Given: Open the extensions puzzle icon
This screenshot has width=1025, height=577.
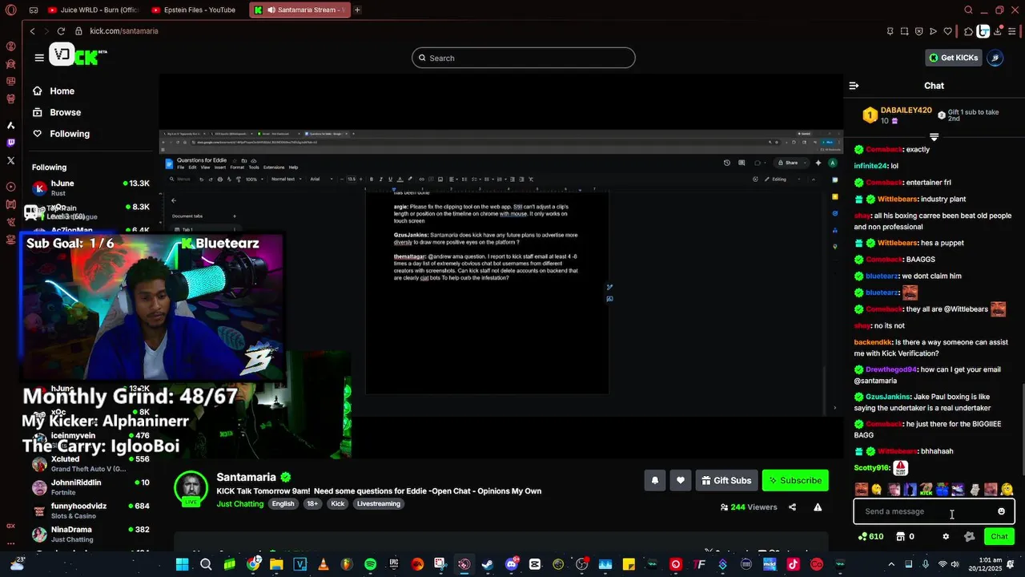Looking at the screenshot, I should click(x=968, y=31).
